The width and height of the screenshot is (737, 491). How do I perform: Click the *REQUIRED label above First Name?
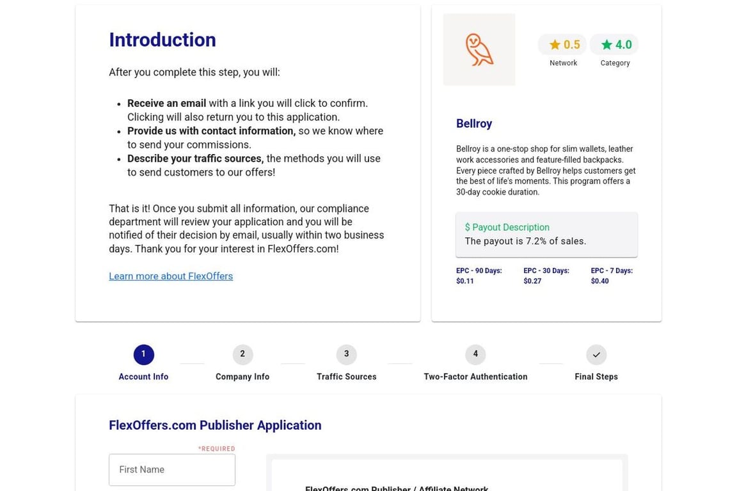(216, 449)
